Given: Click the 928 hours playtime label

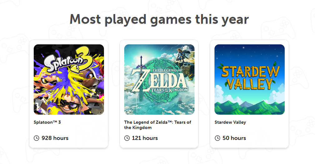Looking at the screenshot, I should [55, 138].
